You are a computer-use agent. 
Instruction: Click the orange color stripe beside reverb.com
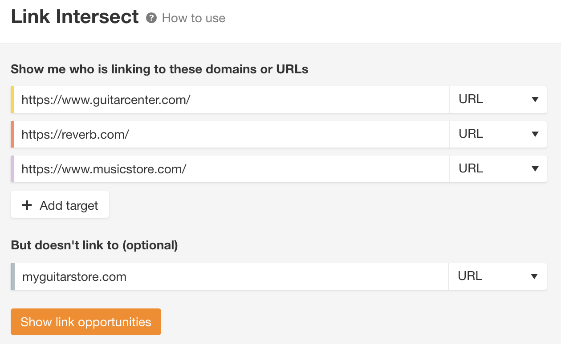[13, 134]
